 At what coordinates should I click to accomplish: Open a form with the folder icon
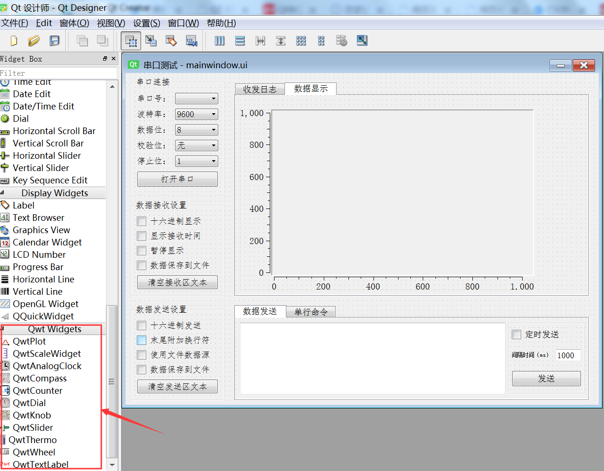[34, 41]
